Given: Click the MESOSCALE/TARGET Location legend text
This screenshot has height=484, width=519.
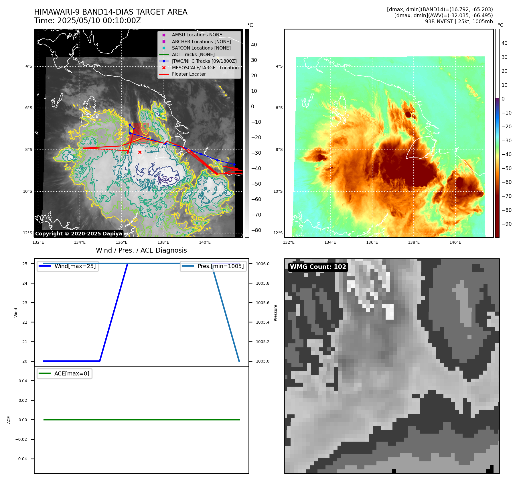Looking at the screenshot, I should 205,68.
